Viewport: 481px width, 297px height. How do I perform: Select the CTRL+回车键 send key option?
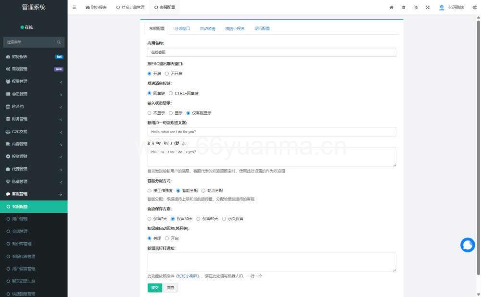pyautogui.click(x=171, y=94)
